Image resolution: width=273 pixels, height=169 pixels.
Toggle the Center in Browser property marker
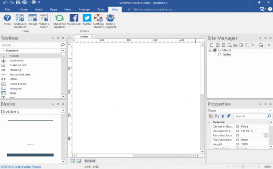[237, 126]
